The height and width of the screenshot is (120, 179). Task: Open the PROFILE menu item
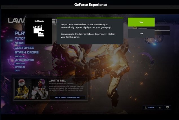pos(20,56)
